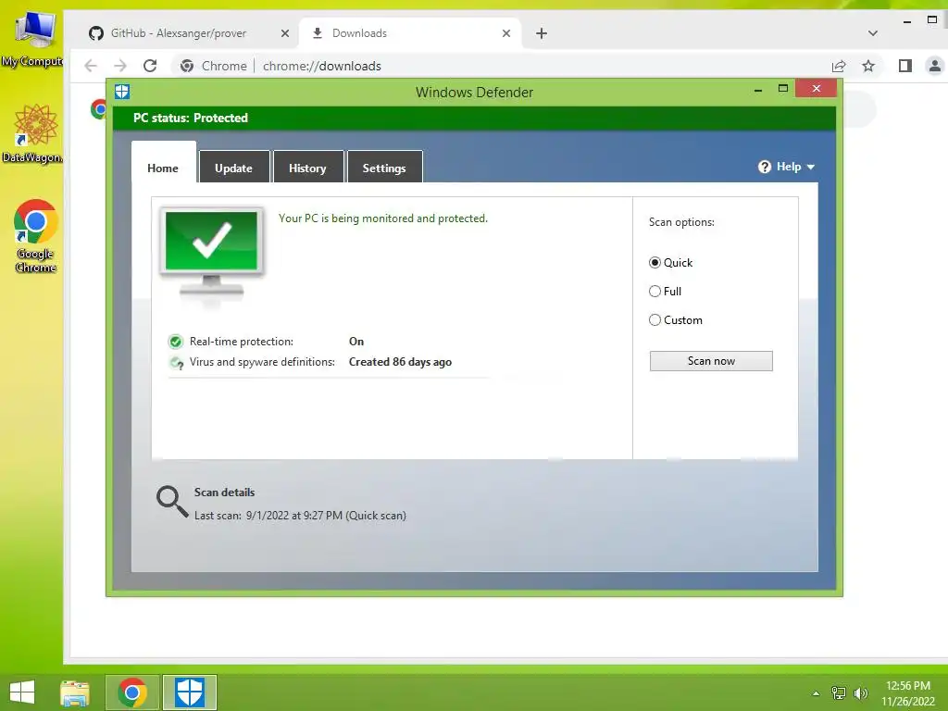Click 'Created 86 days ago' text
The height and width of the screenshot is (711, 948).
coord(400,362)
